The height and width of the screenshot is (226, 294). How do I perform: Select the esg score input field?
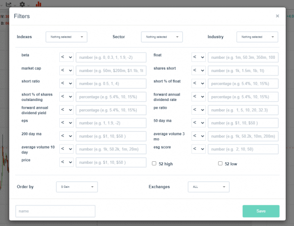(x=243, y=149)
